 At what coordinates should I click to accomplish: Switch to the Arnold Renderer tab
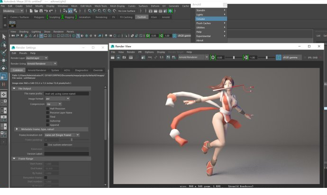[37, 70]
